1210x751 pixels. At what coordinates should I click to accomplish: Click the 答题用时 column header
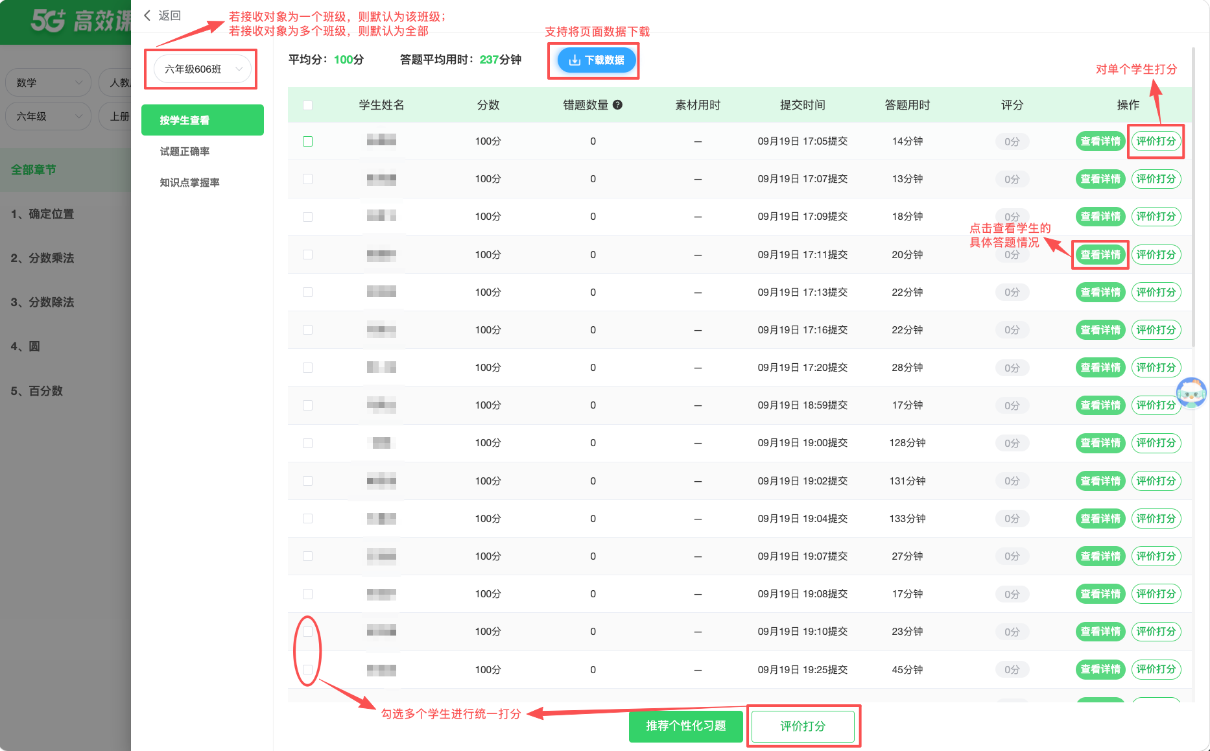pos(908,105)
